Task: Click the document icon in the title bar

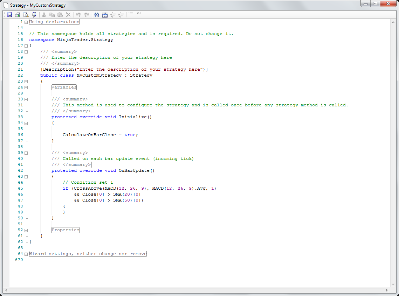Action: (5, 5)
